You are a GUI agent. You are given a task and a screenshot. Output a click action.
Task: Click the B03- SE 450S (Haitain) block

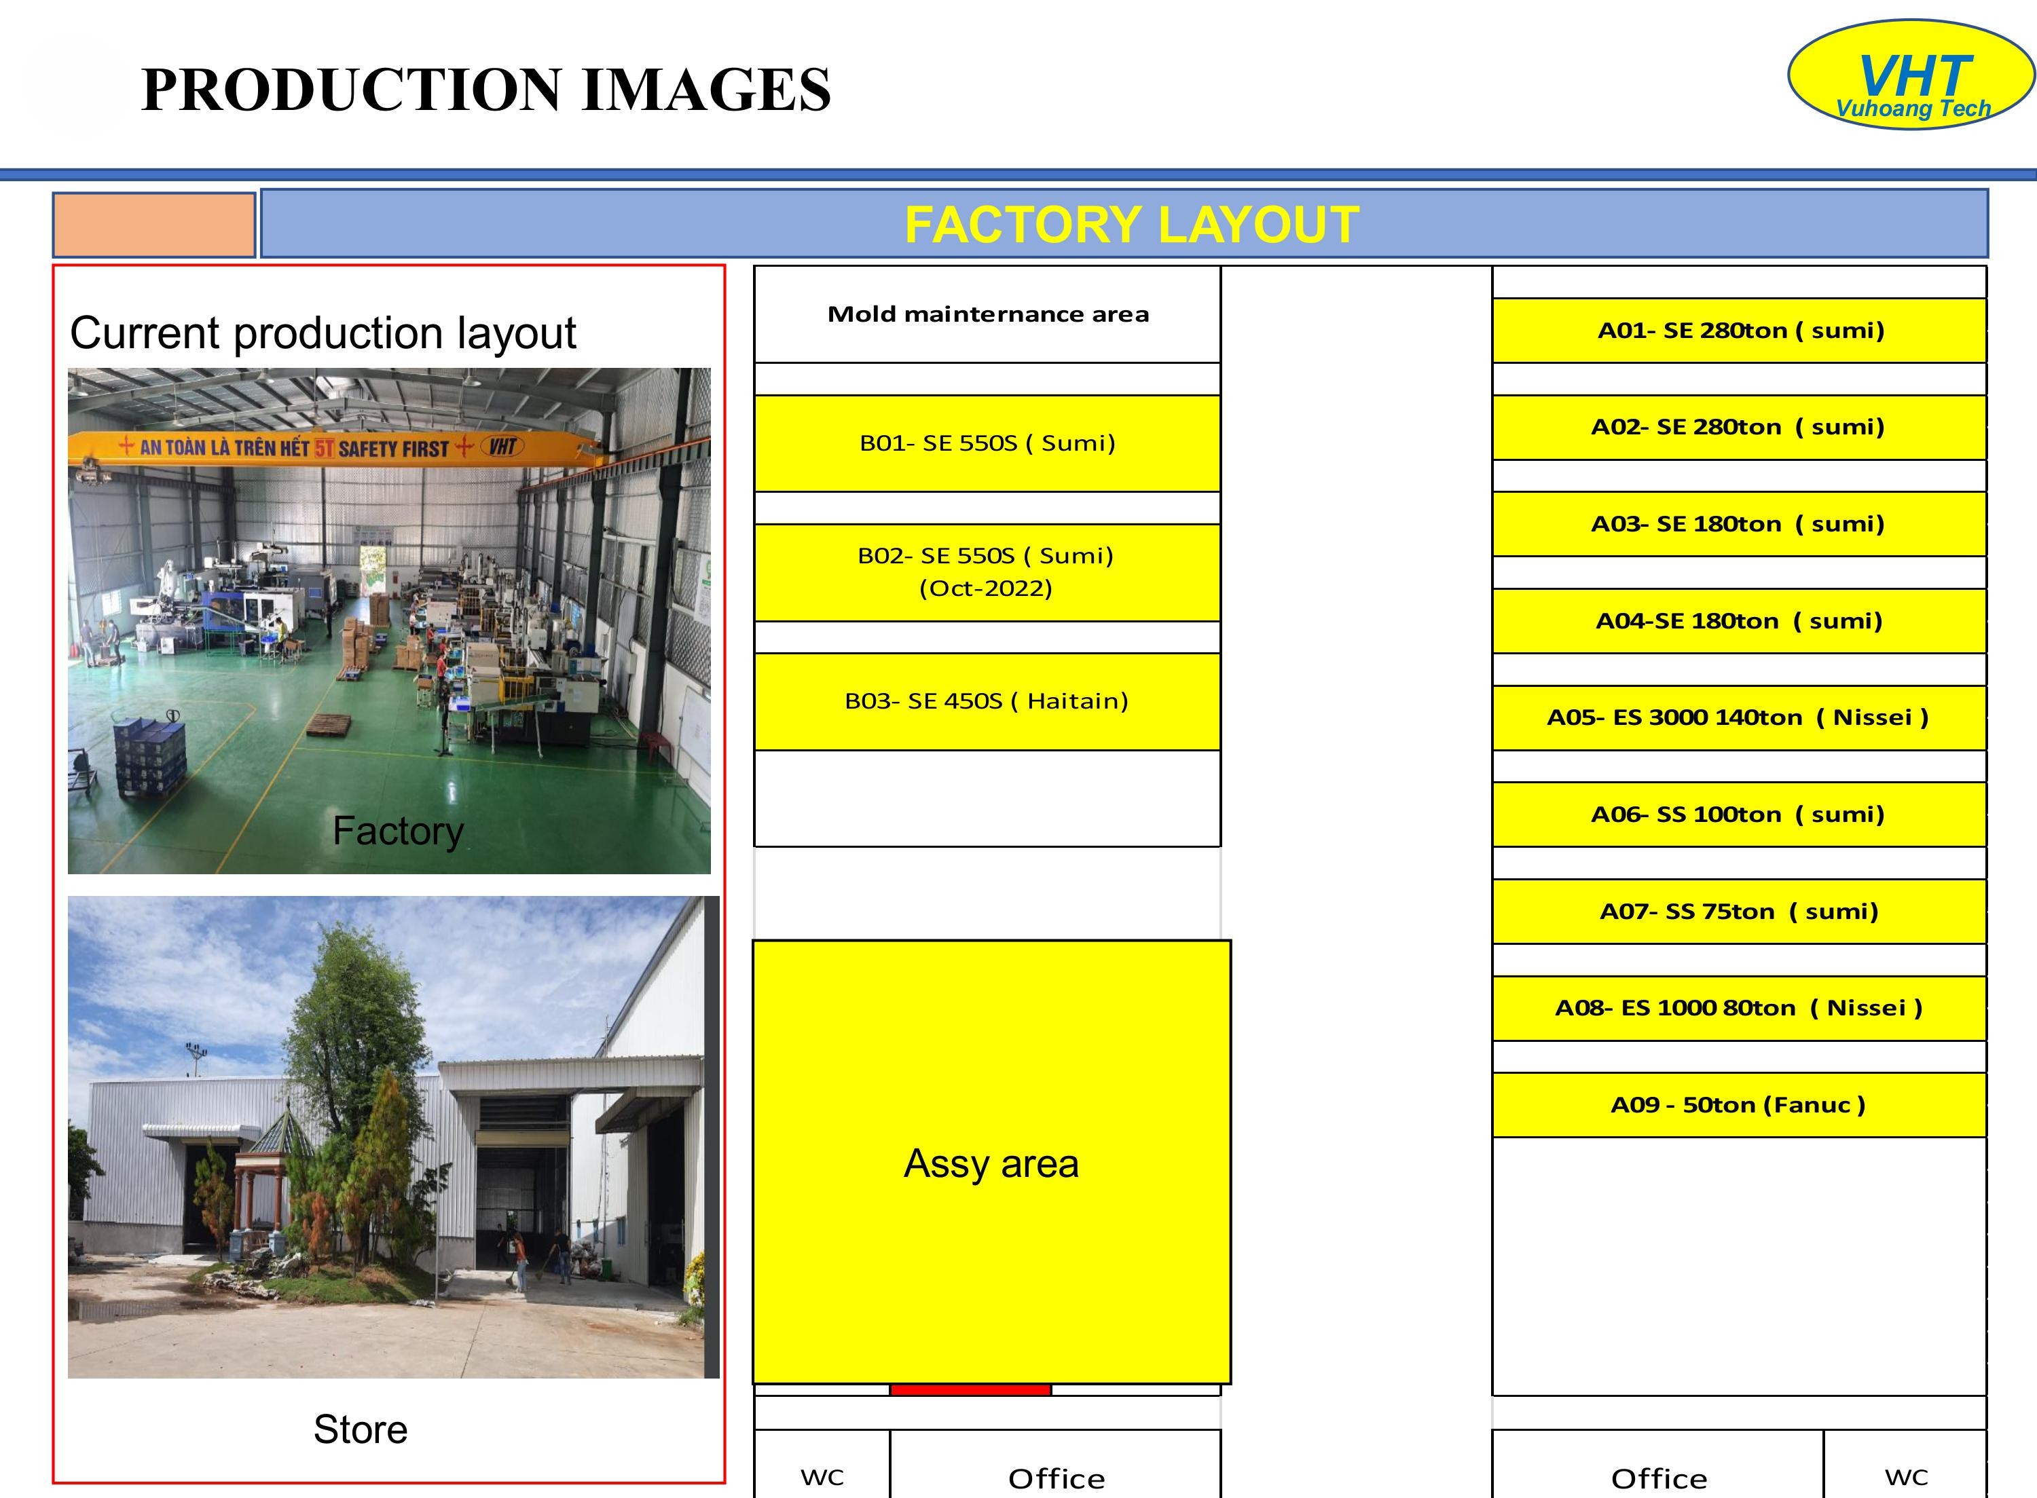tap(987, 701)
